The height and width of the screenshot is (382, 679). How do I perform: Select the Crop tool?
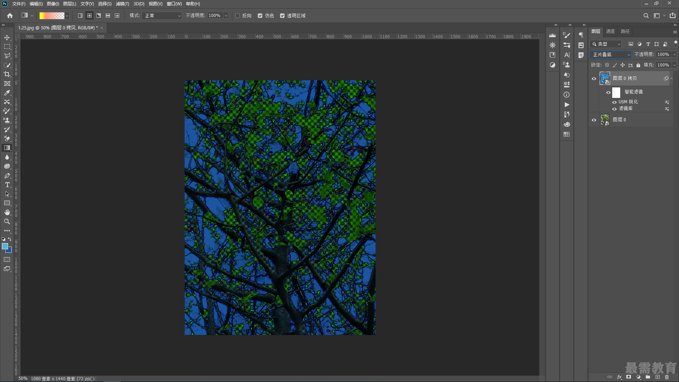pyautogui.click(x=7, y=74)
